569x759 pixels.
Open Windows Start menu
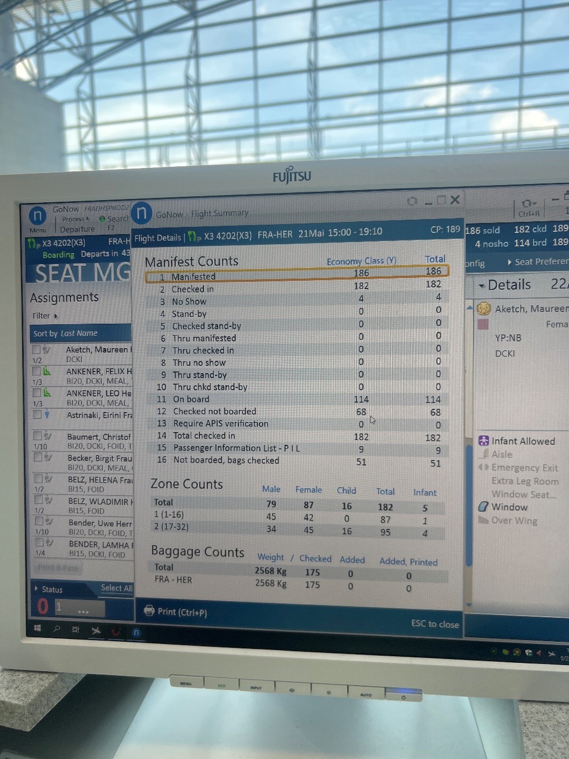coord(38,628)
